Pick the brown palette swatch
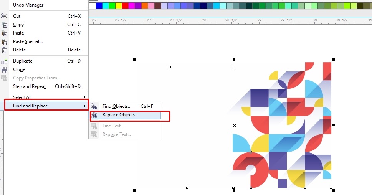Screen dimensions: 372x195 (158, 6)
